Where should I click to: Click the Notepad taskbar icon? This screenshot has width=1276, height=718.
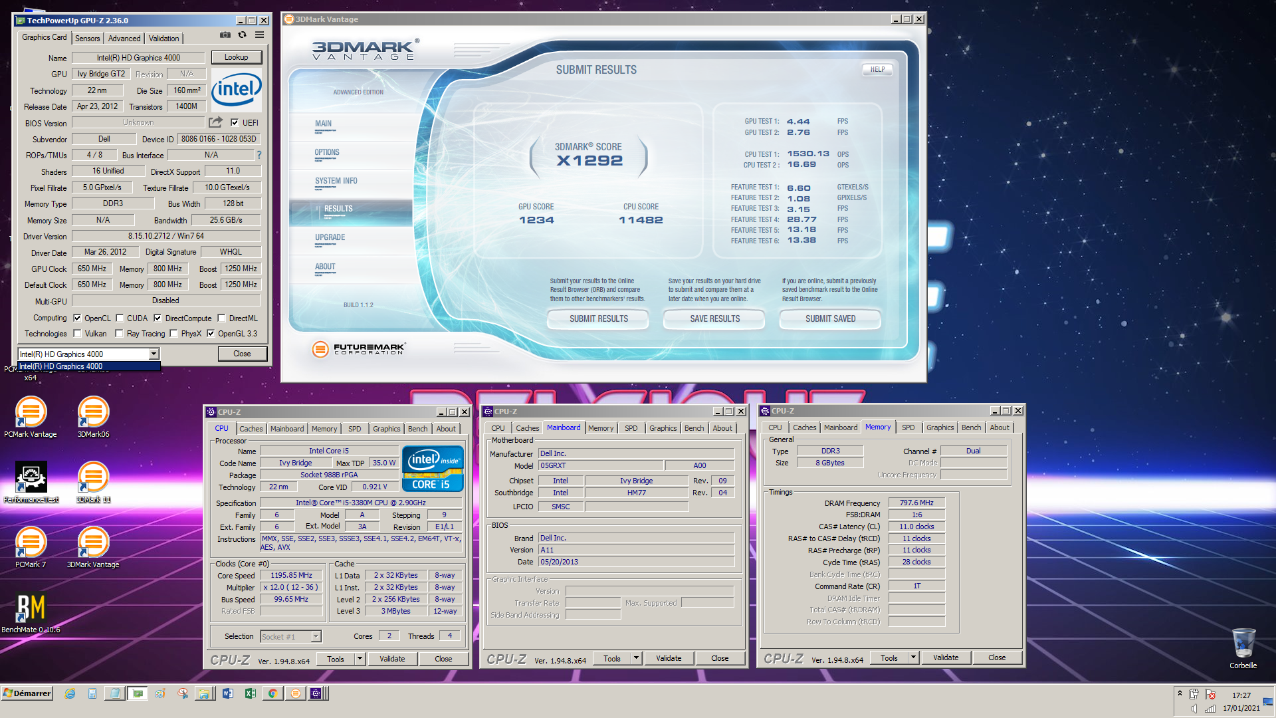[x=115, y=693]
